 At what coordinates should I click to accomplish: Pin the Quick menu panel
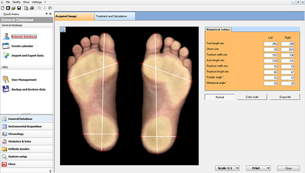click(46, 14)
